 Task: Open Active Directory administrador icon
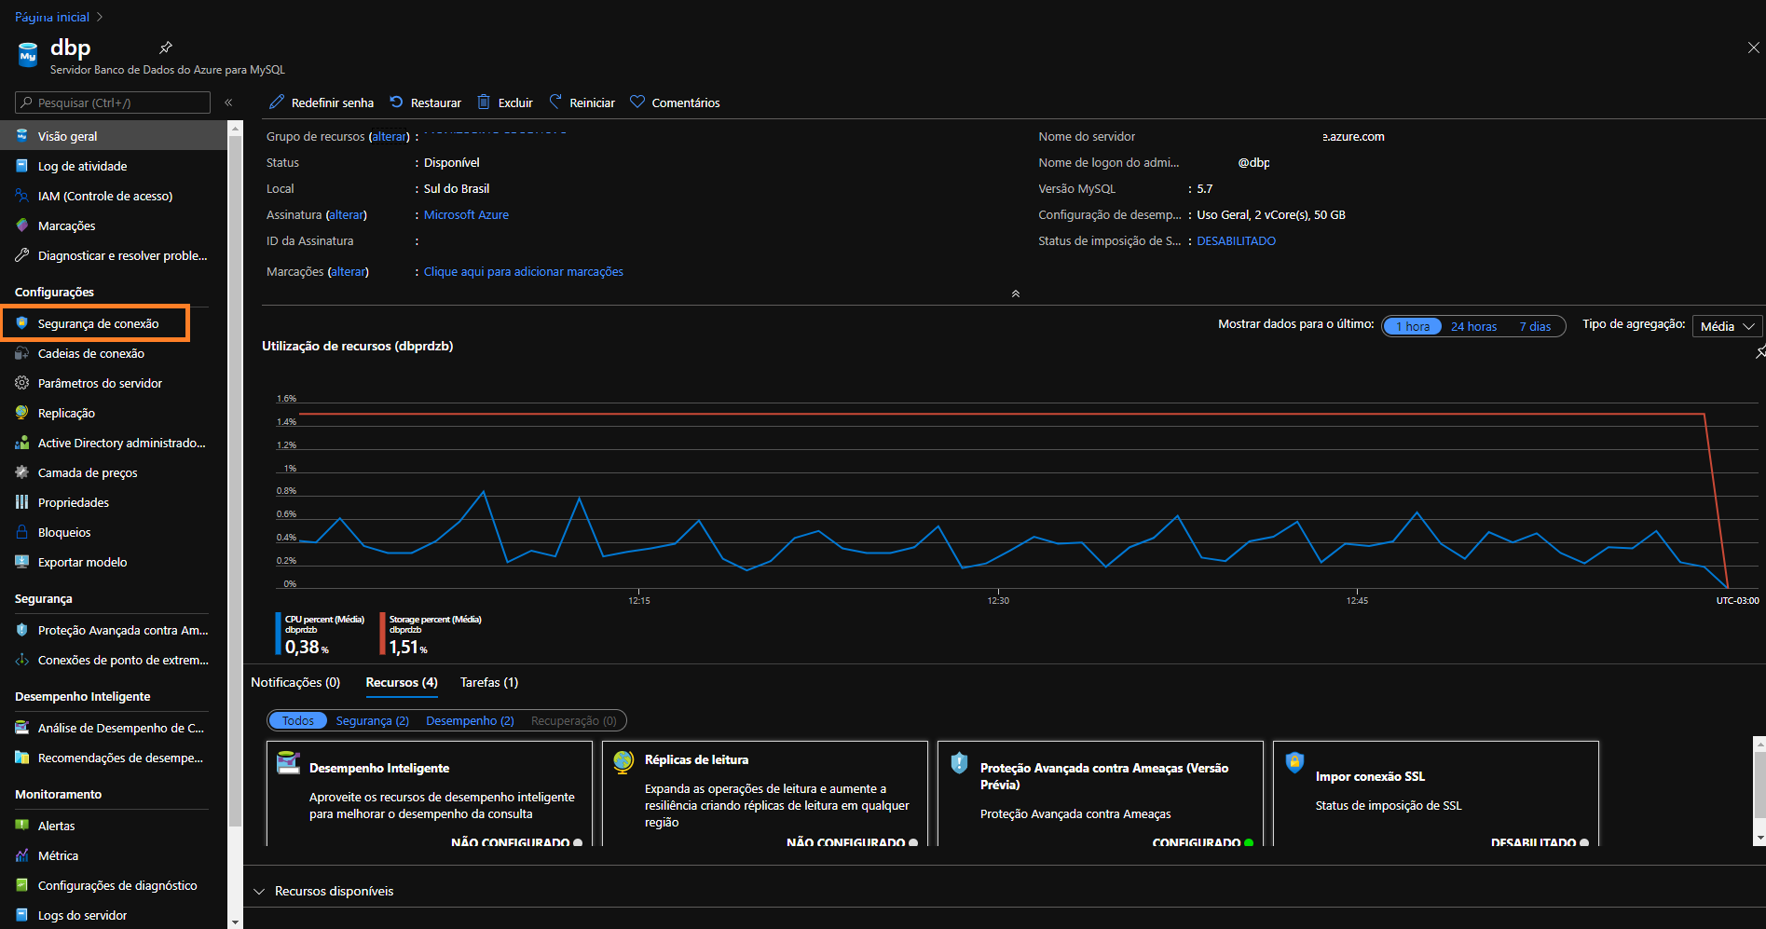tap(22, 443)
